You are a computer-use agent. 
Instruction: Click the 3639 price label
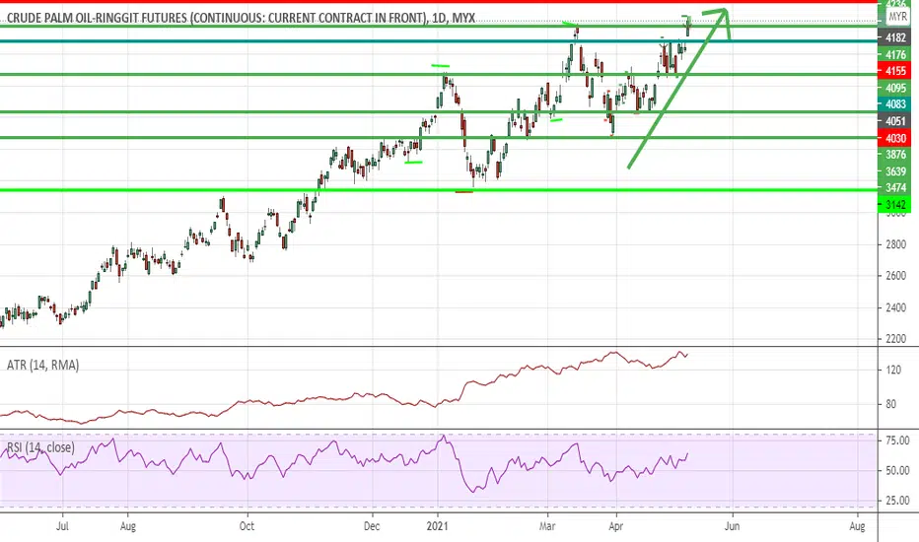coord(895,171)
